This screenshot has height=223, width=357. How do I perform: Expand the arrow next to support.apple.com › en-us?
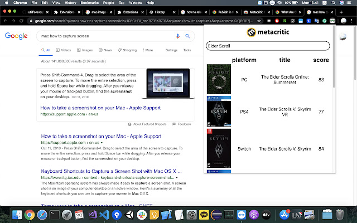point(102,143)
